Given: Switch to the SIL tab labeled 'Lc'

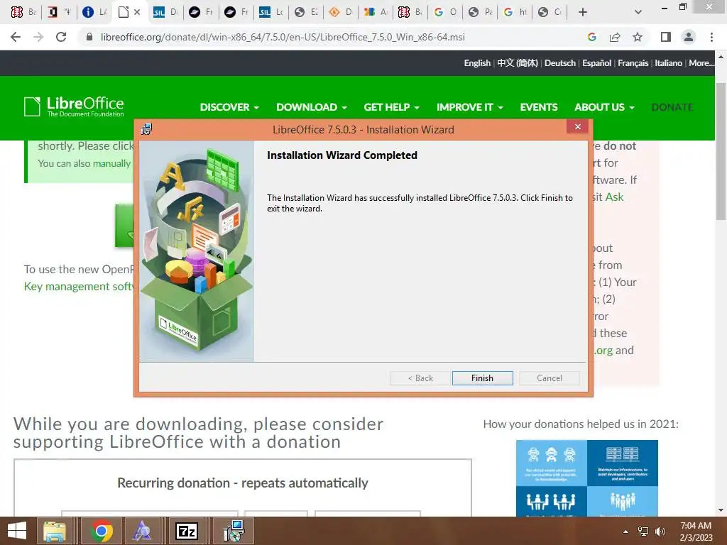Looking at the screenshot, I should coord(271,12).
